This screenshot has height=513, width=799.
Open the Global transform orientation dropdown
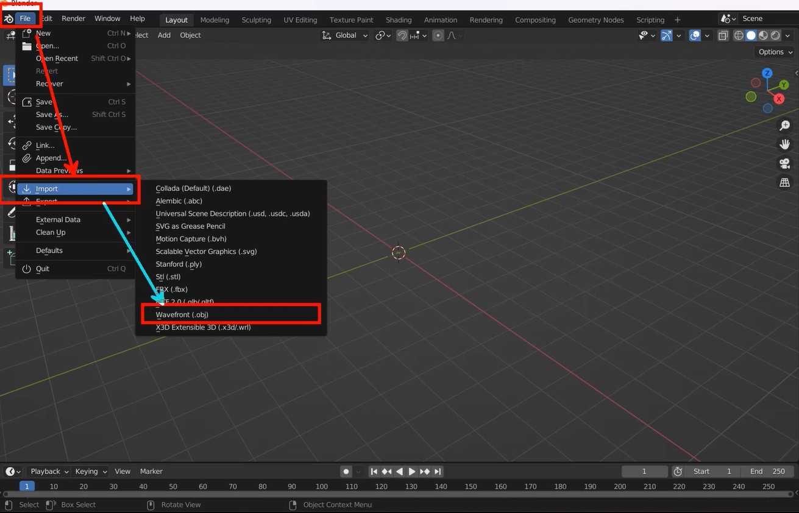[346, 35]
